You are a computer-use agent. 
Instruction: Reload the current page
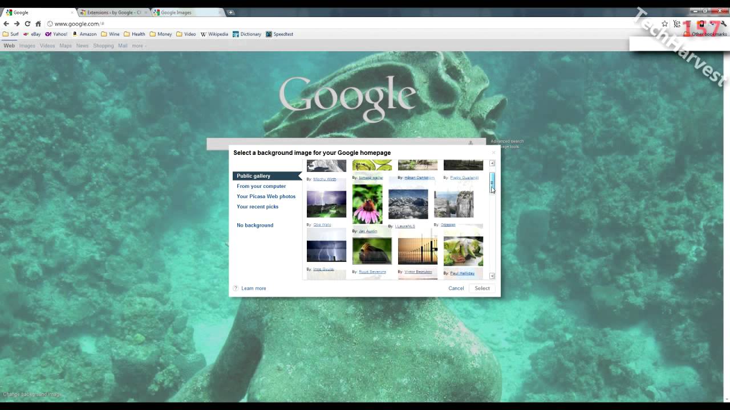click(27, 24)
